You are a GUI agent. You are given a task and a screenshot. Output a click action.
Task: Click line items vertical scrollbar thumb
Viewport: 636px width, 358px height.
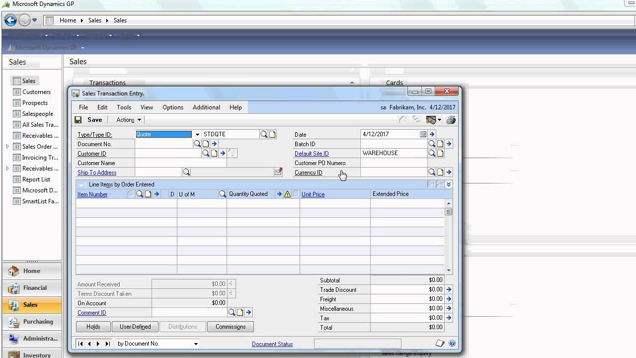click(448, 211)
